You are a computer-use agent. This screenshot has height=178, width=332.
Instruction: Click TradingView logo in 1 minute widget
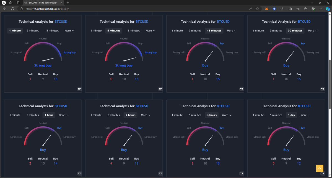[79, 89]
